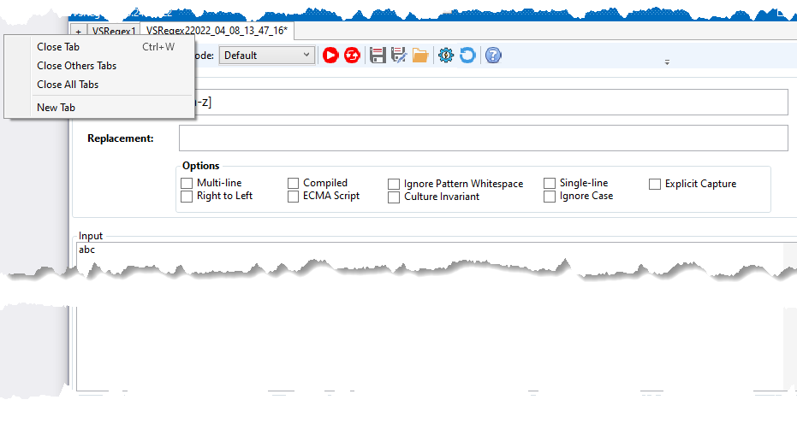This screenshot has height=435, width=797.
Task: Click the Save As pencil-disk icon
Action: [x=399, y=56]
